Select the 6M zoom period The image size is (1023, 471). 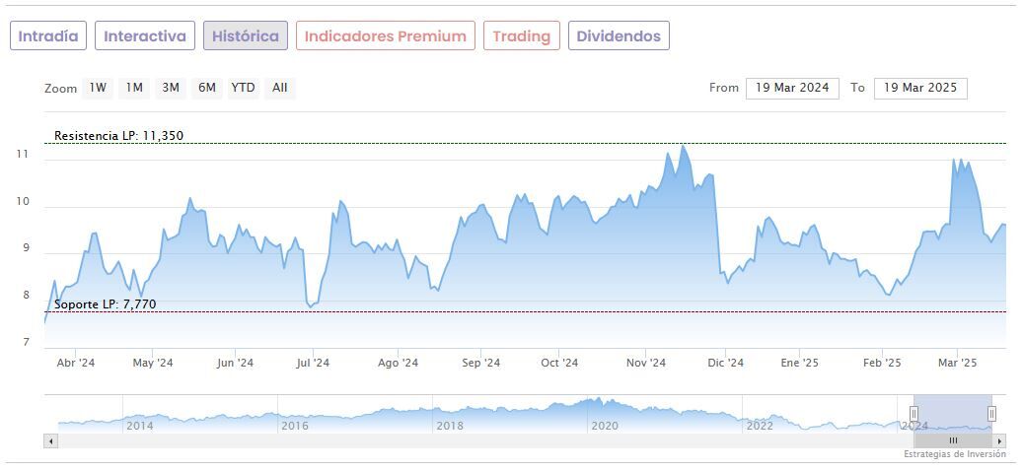(206, 88)
